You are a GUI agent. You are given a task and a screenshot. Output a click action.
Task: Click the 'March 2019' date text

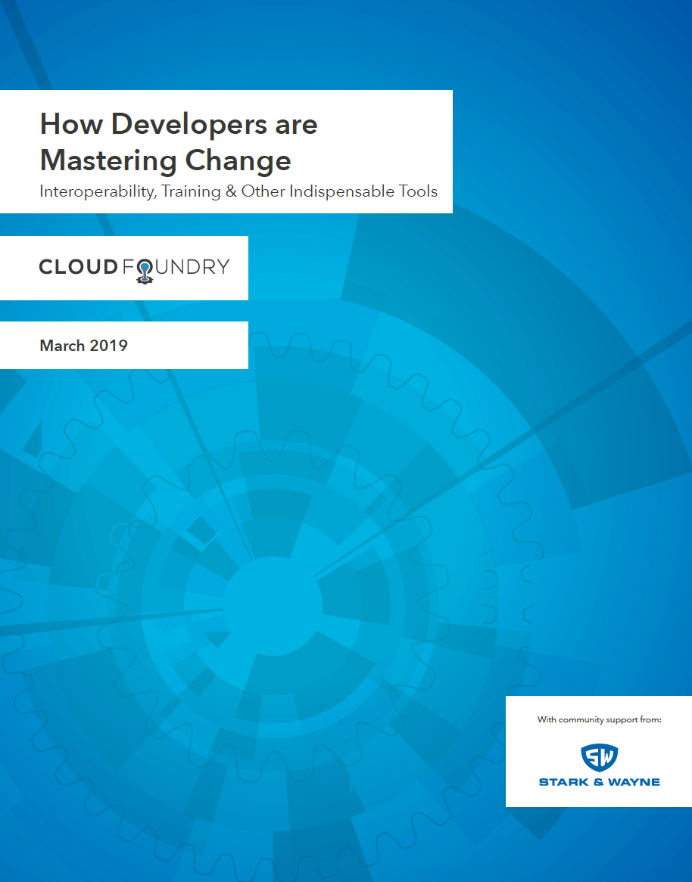pos(83,346)
